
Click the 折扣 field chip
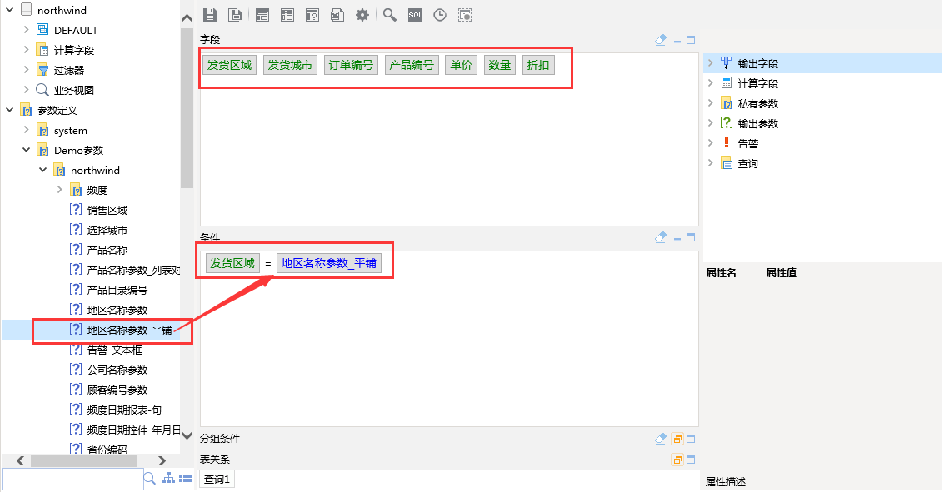pos(538,65)
